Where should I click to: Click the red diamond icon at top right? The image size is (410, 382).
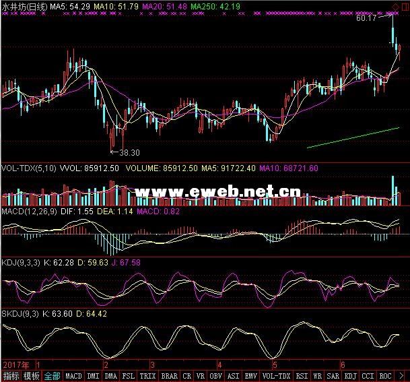[x=396, y=7]
